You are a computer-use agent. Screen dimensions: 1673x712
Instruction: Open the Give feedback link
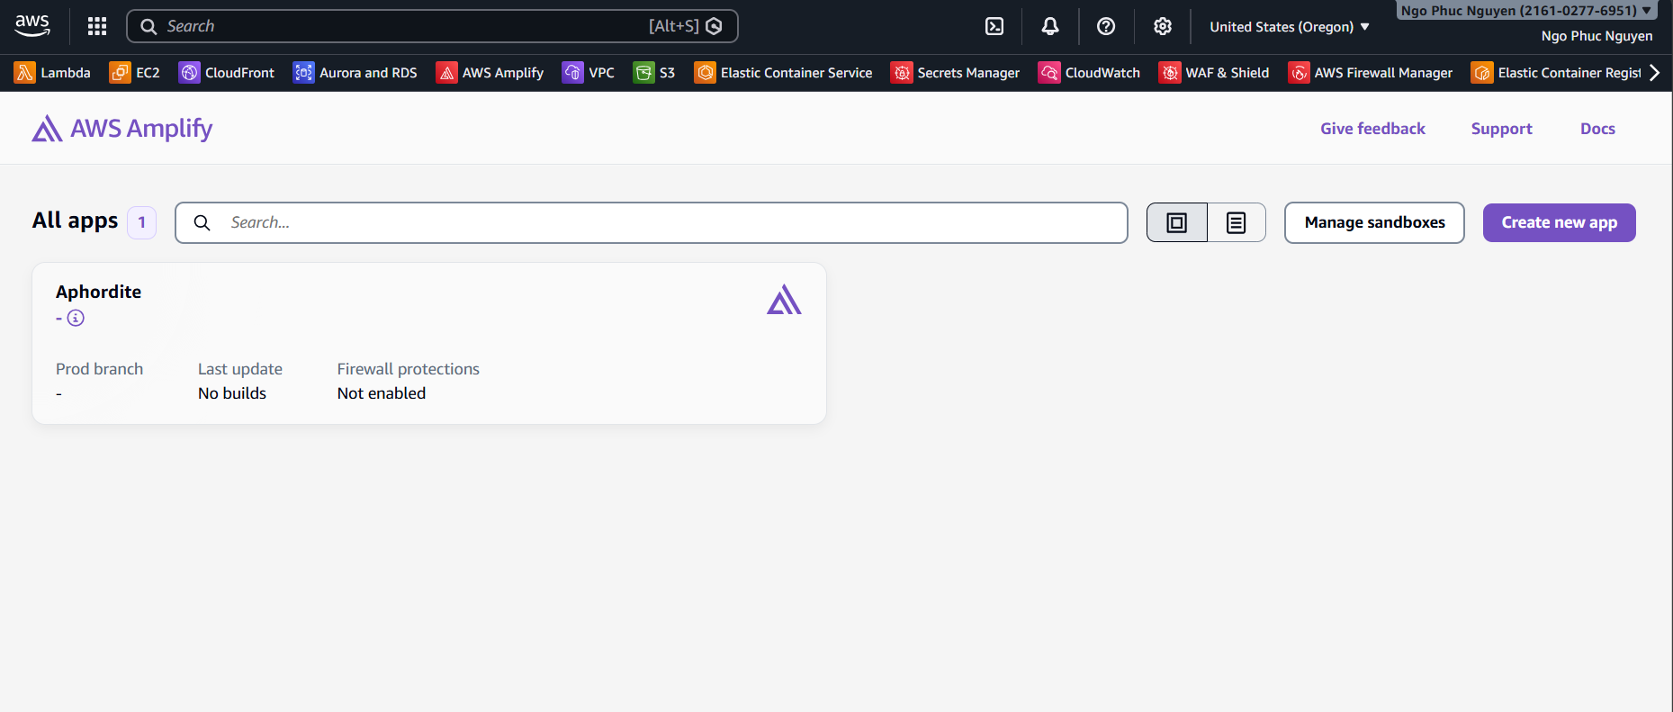[x=1372, y=129]
